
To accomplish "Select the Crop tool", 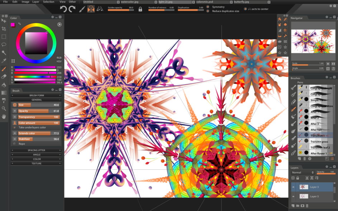I will (4, 29).
